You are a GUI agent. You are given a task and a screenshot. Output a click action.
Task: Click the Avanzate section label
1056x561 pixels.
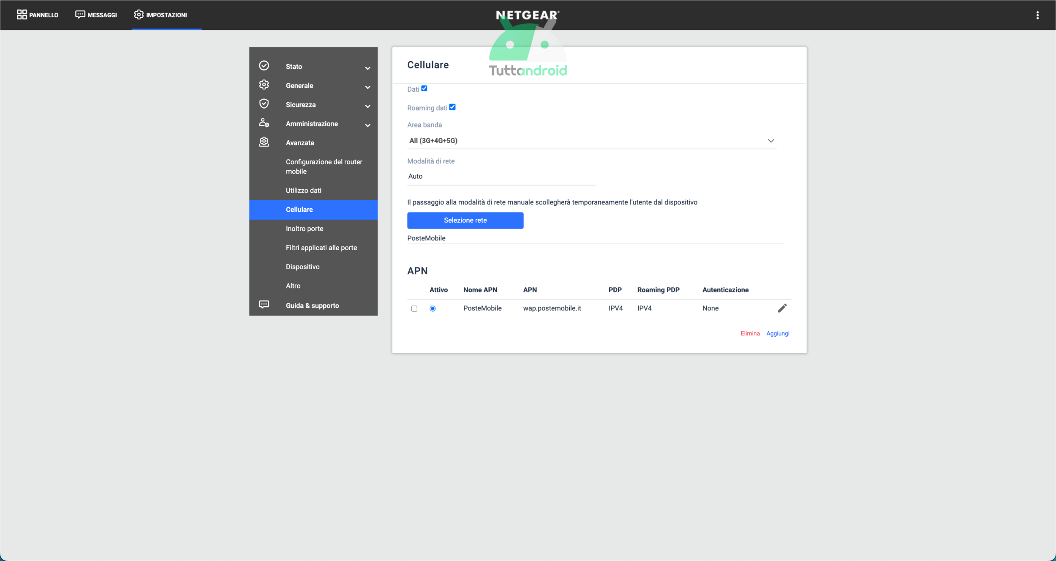coord(300,143)
